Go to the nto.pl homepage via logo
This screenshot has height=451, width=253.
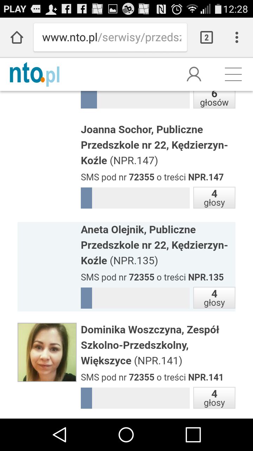pyautogui.click(x=34, y=75)
